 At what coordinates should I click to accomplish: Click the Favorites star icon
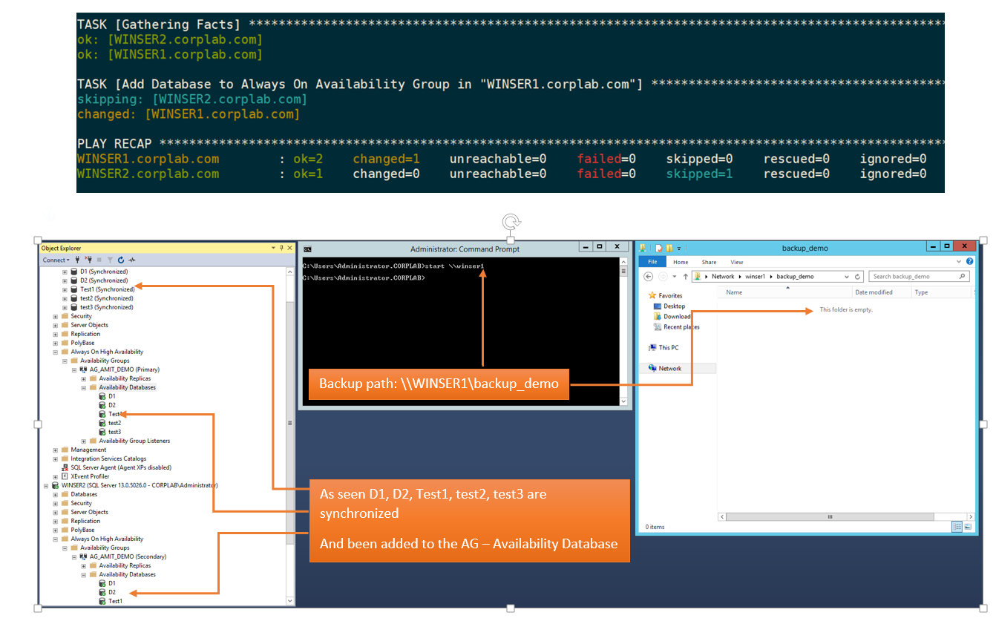point(653,295)
